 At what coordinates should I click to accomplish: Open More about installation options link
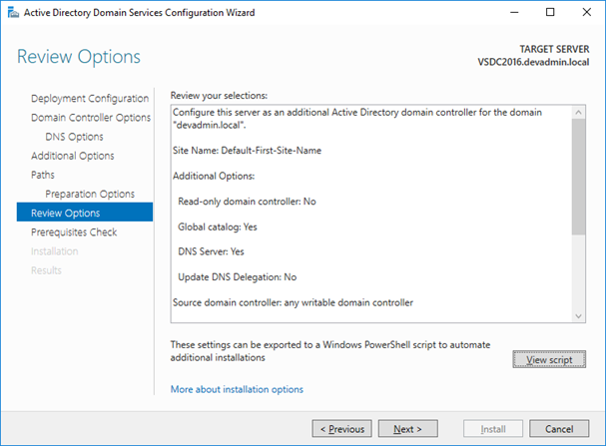tap(237, 389)
